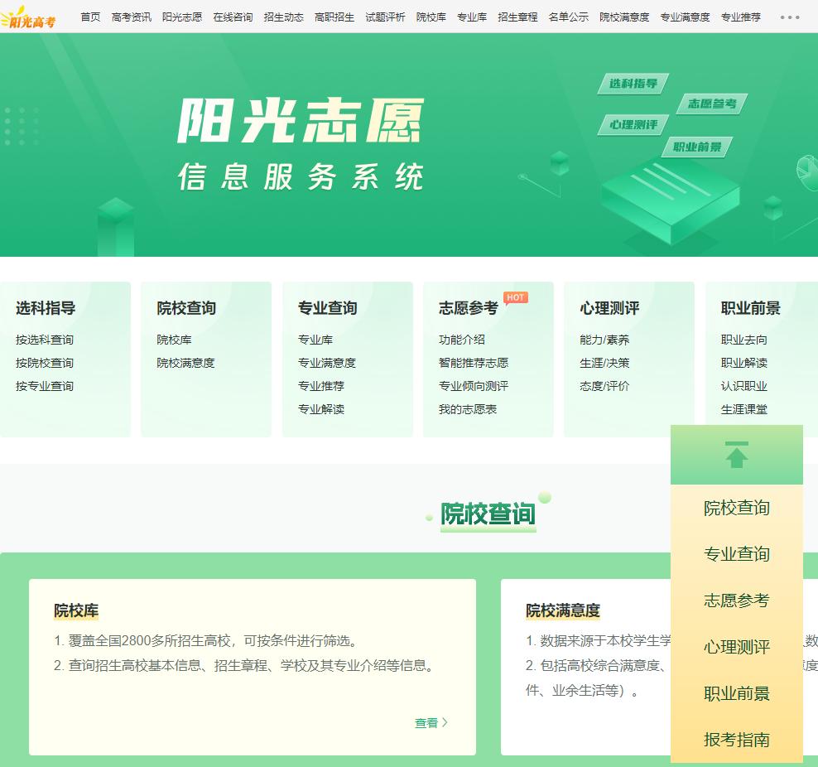
Task: Open 态度/评价 link
Action: (604, 386)
